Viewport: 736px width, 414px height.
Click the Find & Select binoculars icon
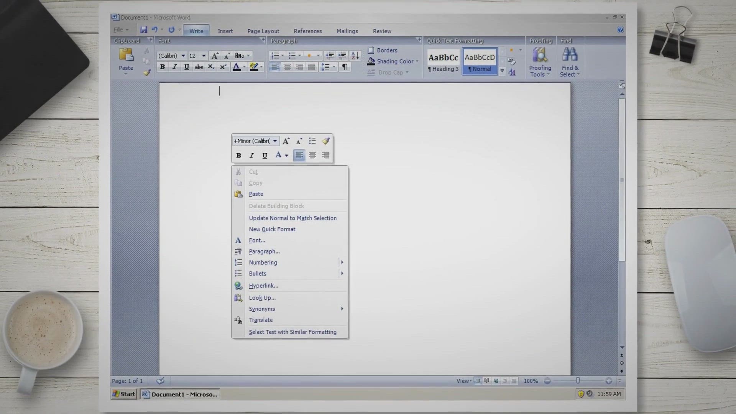coord(570,55)
